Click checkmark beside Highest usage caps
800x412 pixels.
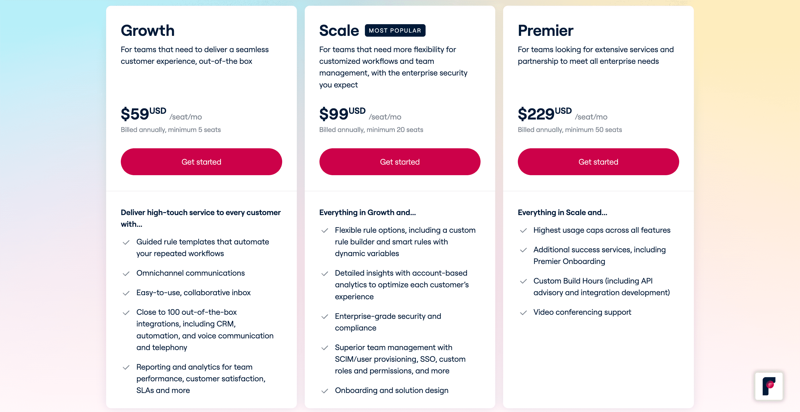click(523, 230)
